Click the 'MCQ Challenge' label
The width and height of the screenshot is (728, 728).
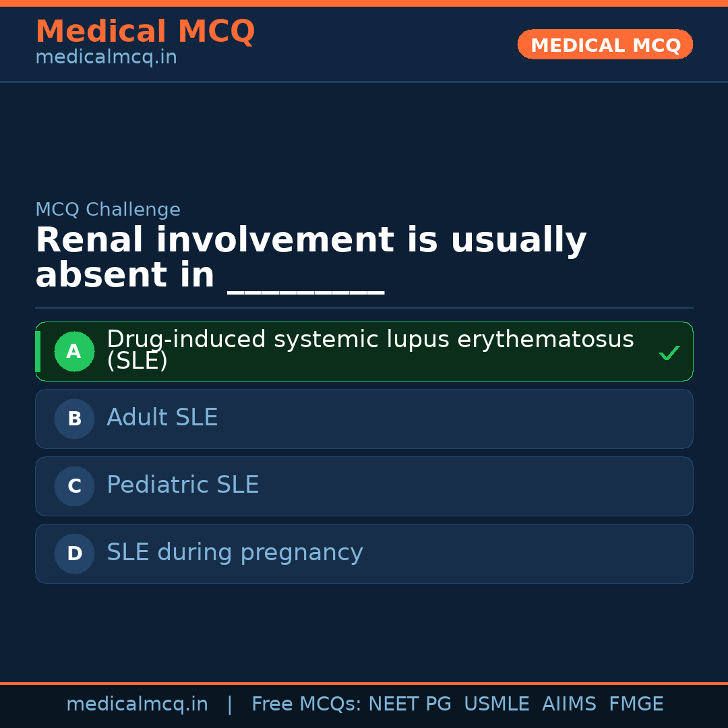pos(108,210)
